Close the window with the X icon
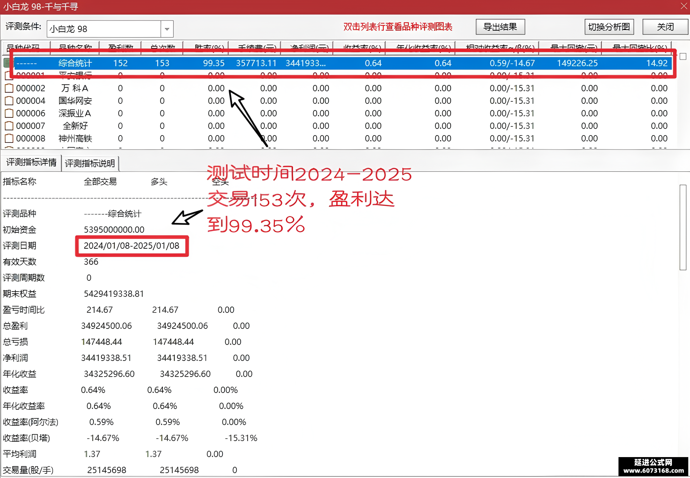 [684, 6]
